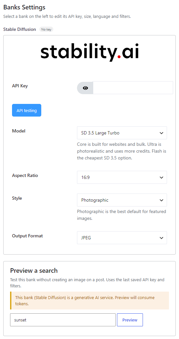Viewport: 179px width, 339px height.
Task: Toggle API key visibility with eye icon
Action: (x=85, y=88)
